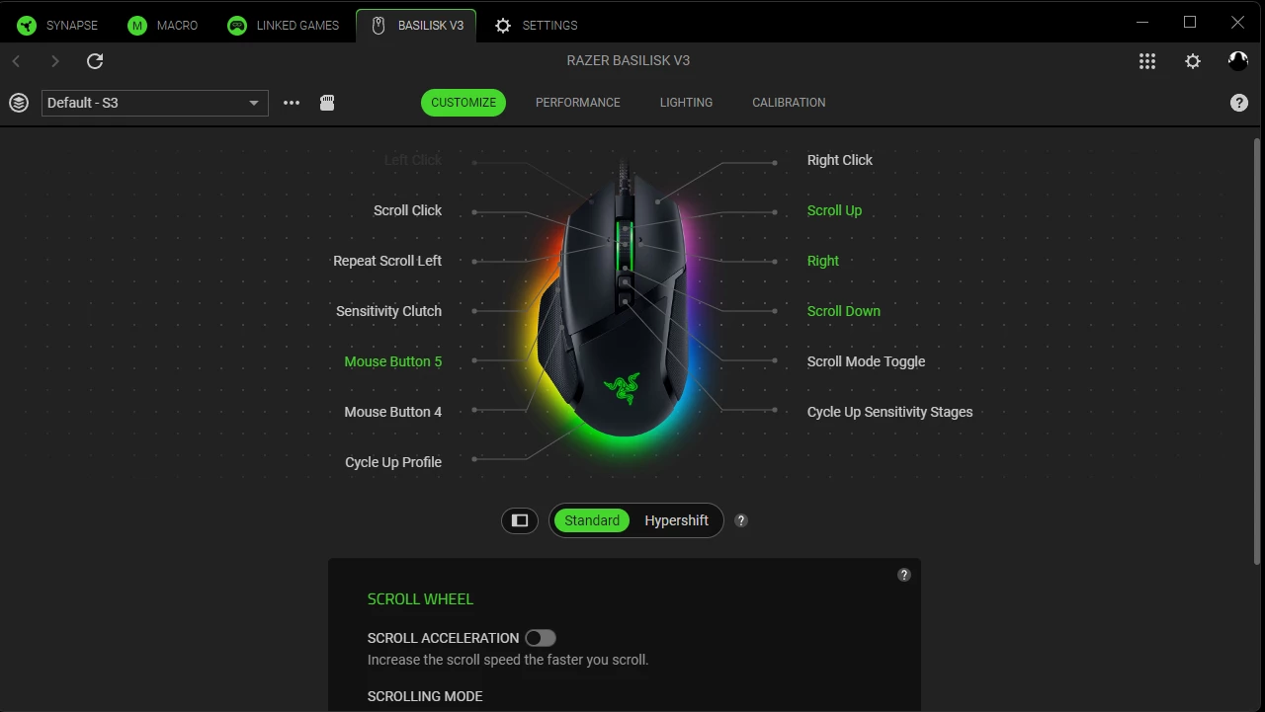The height and width of the screenshot is (712, 1265).
Task: Open the MACRO top tab
Action: tap(163, 26)
